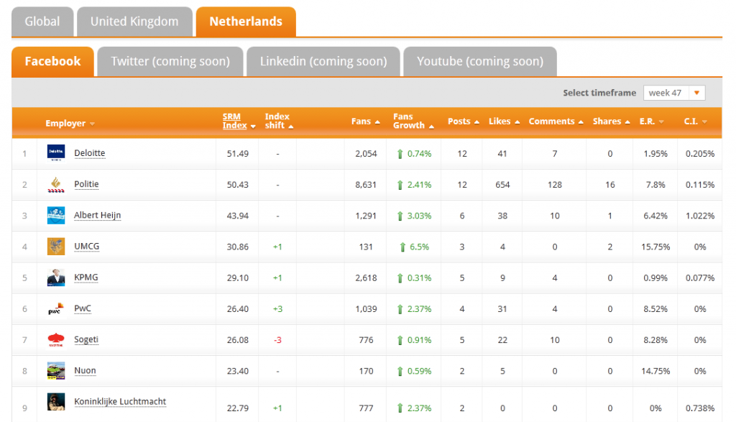Click Koninklijke Luchtmacht's green growth arrow

[400, 408]
